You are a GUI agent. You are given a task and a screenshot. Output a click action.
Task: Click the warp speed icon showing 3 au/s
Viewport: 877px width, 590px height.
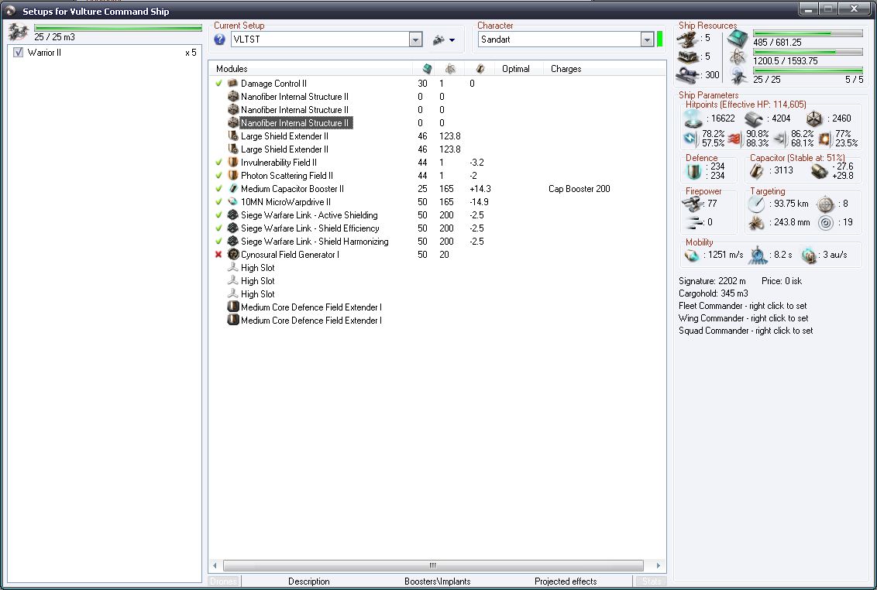(809, 256)
